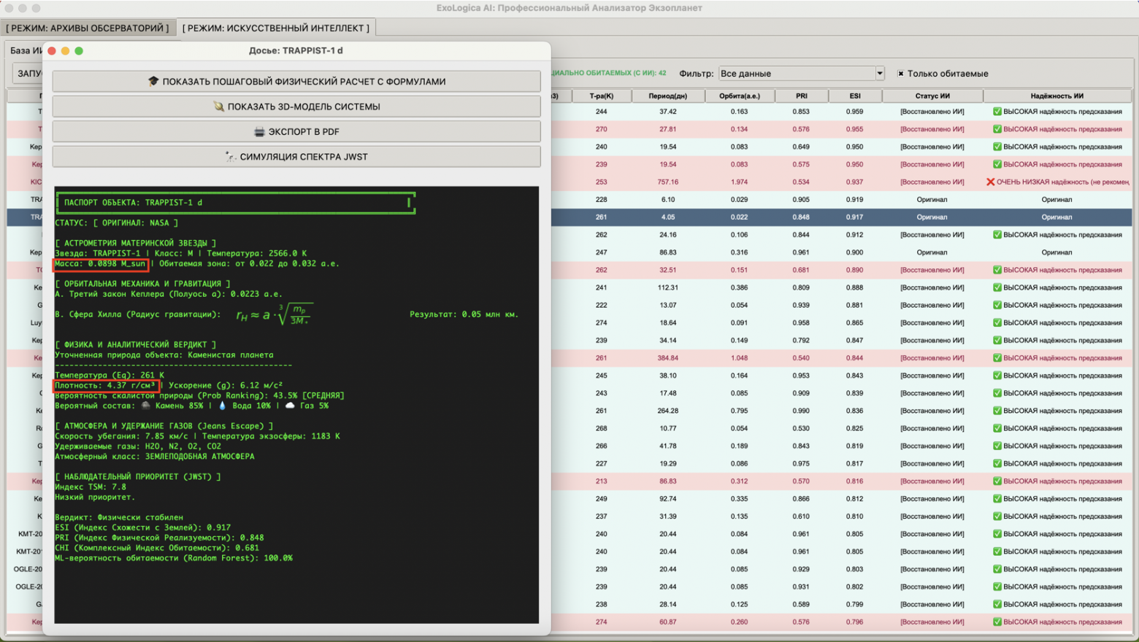Click the green checkmark icon in the first table row
Image resolution: width=1139 pixels, height=642 pixels.
coord(997,112)
